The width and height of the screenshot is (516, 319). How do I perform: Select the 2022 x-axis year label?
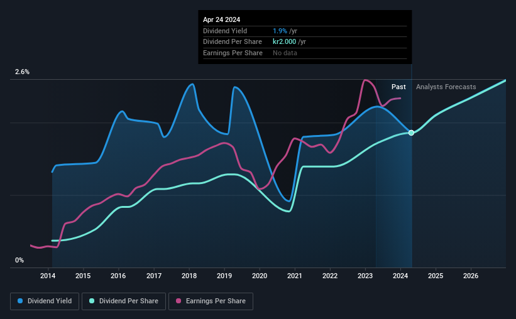(330, 276)
